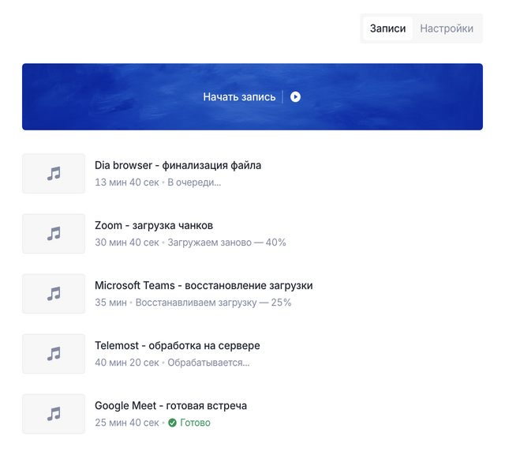Click the green checkmark icon by Готово
The image size is (505, 474).
point(172,423)
